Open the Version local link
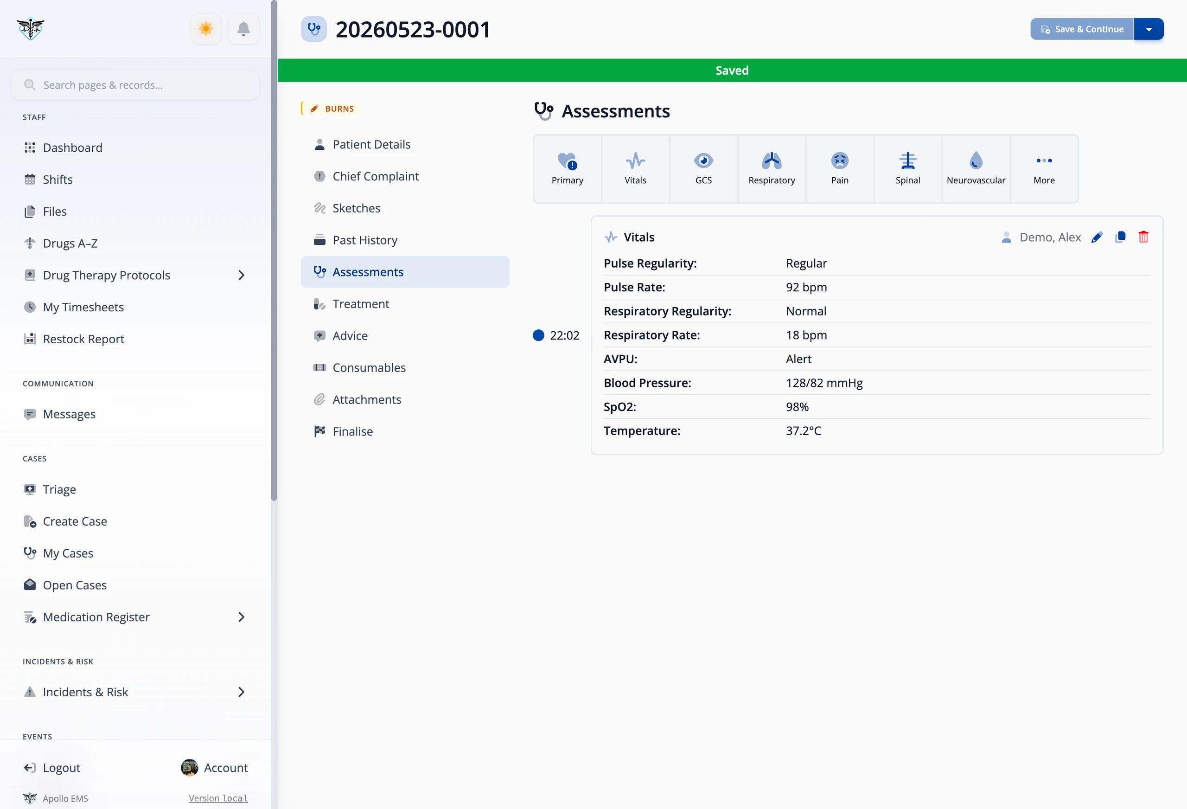The height and width of the screenshot is (809, 1187). (218, 798)
